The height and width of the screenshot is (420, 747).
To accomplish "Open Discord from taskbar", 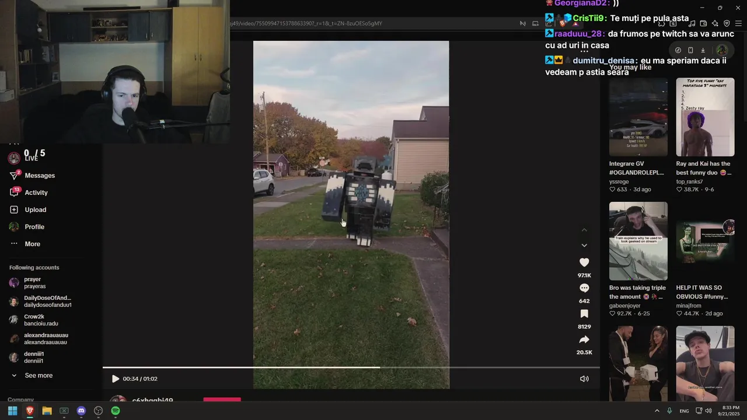I will (x=81, y=411).
